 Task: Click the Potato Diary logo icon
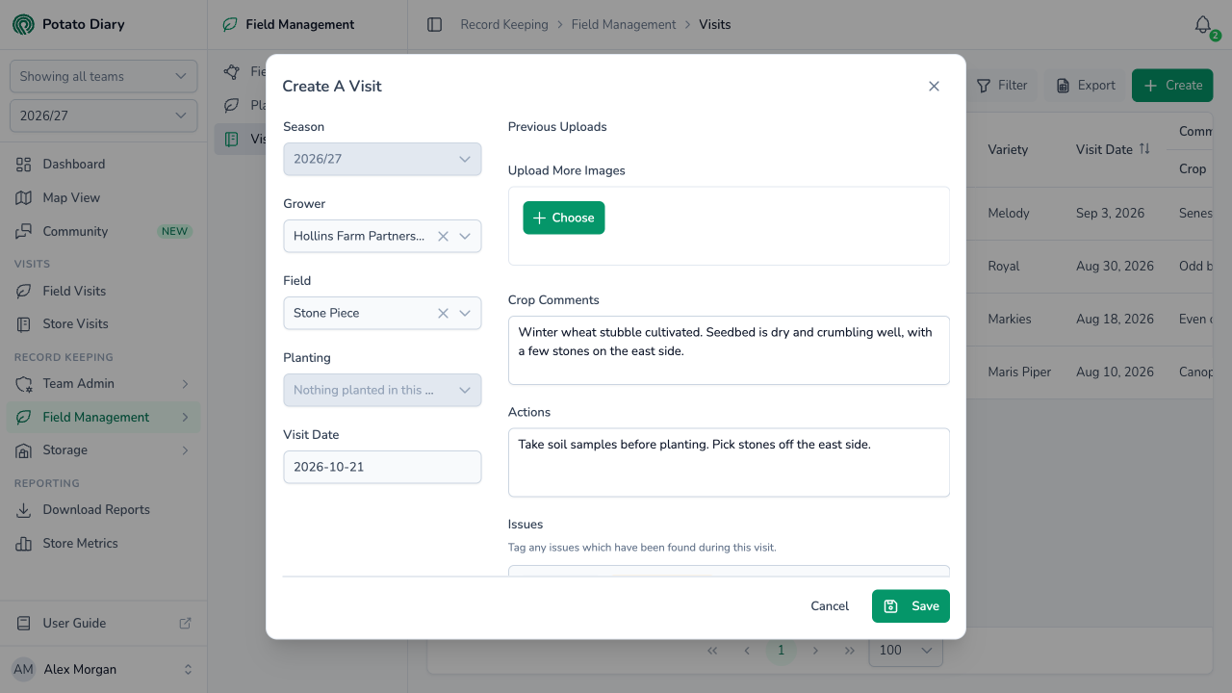[x=23, y=24]
